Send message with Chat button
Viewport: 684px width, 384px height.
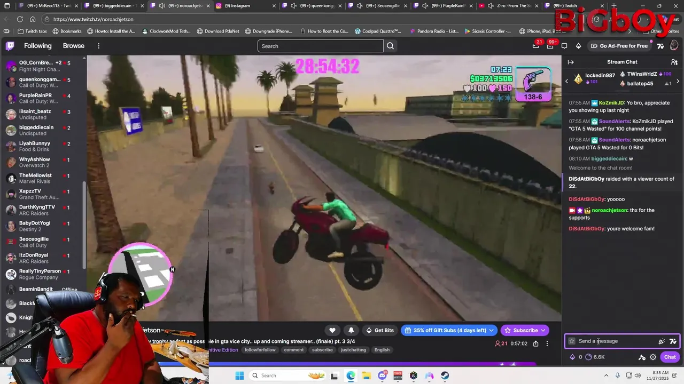pos(670,357)
